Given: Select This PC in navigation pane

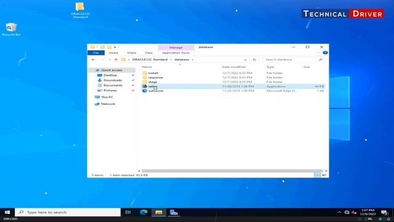Looking at the screenshot, I should [x=107, y=97].
